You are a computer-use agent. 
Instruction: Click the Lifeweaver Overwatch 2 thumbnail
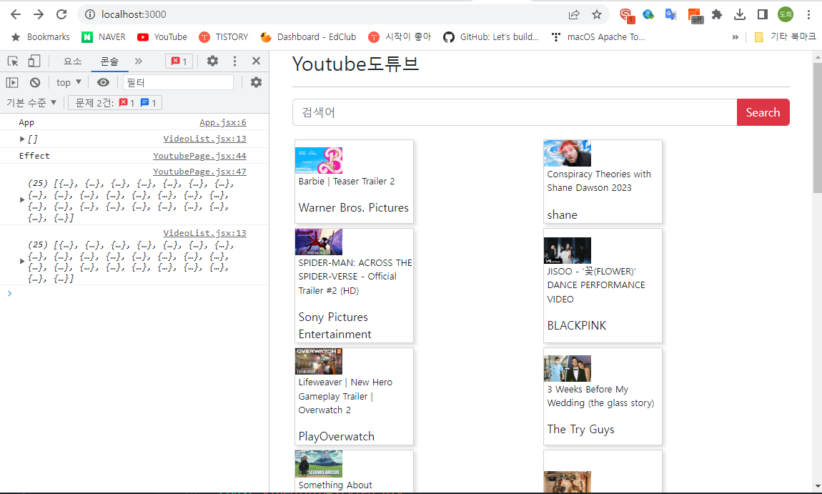(319, 361)
